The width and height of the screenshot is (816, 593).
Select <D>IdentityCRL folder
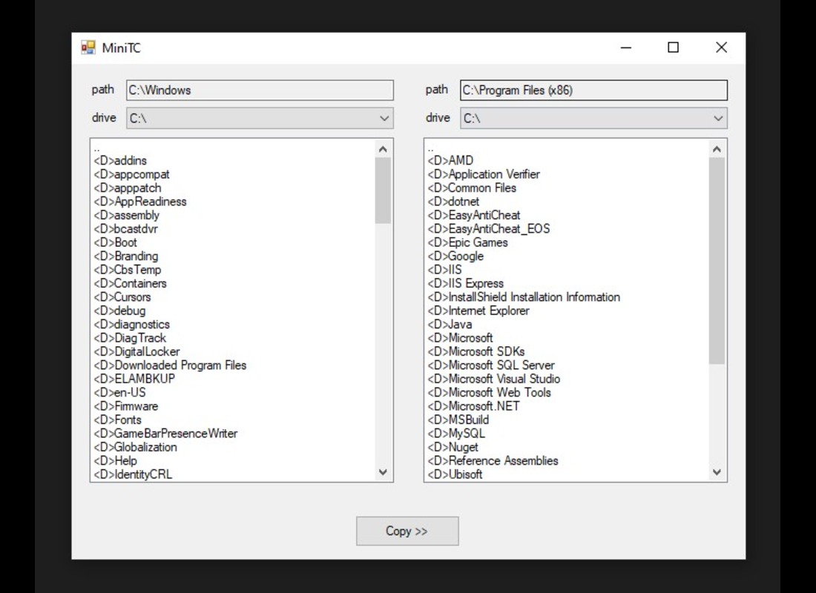(133, 474)
